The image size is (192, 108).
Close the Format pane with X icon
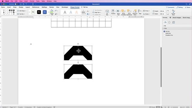[x=170, y=17]
